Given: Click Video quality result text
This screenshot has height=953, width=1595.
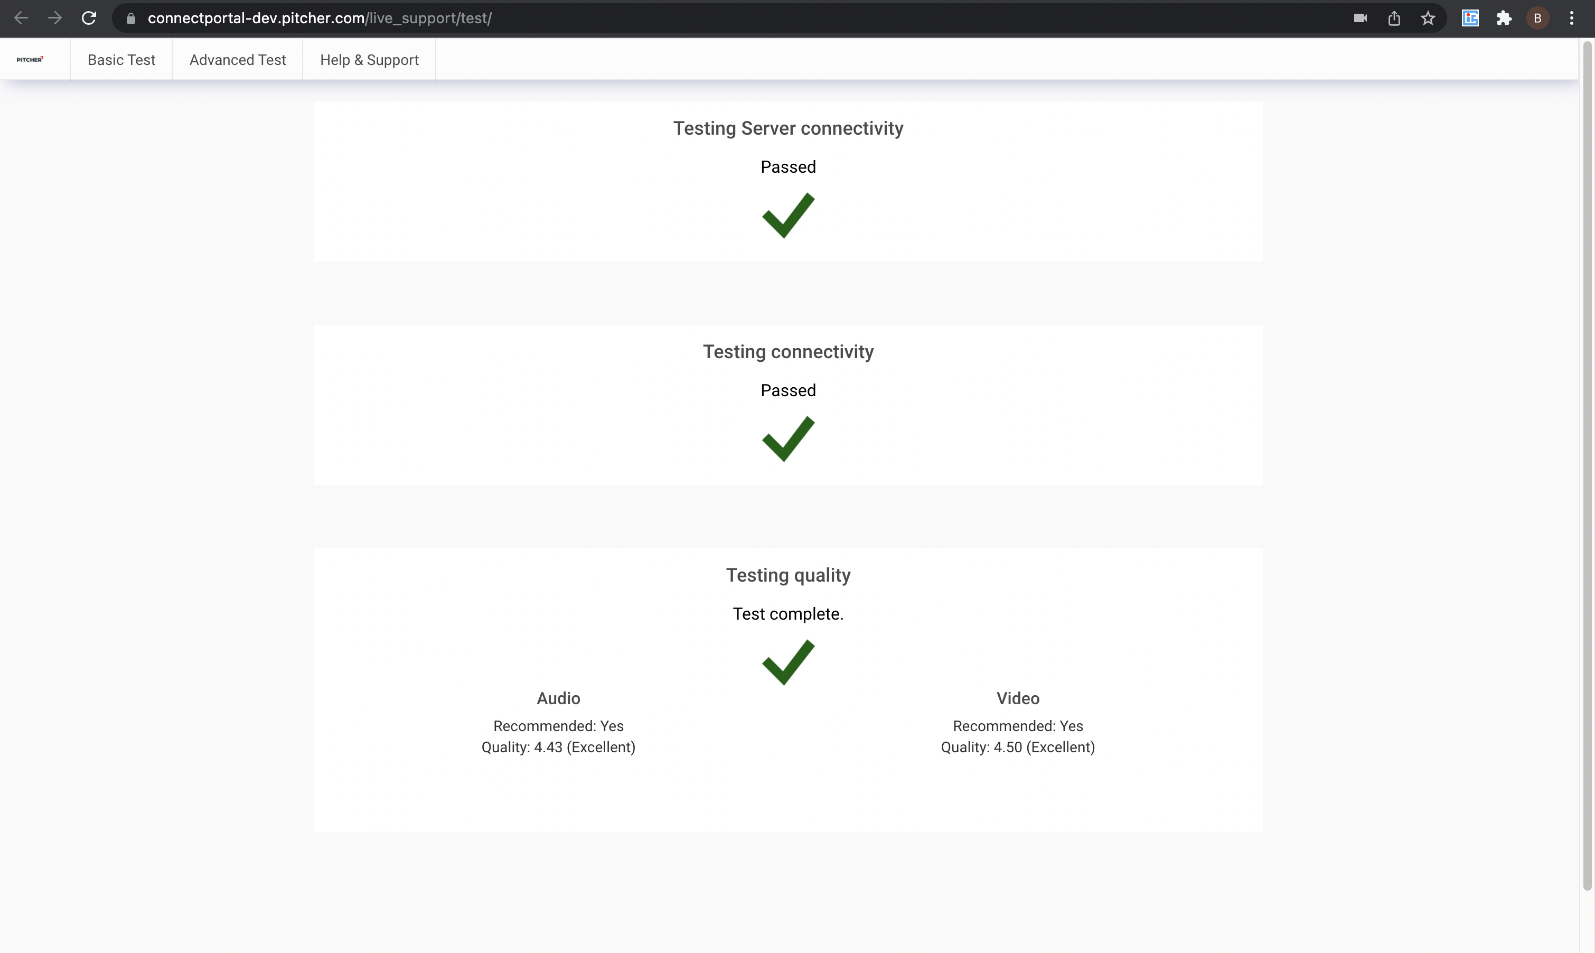Looking at the screenshot, I should pos(1017,748).
